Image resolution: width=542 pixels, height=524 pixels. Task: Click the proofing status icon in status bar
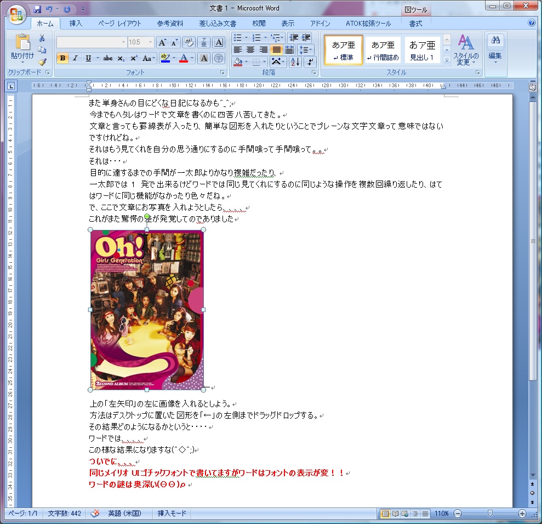[x=95, y=513]
